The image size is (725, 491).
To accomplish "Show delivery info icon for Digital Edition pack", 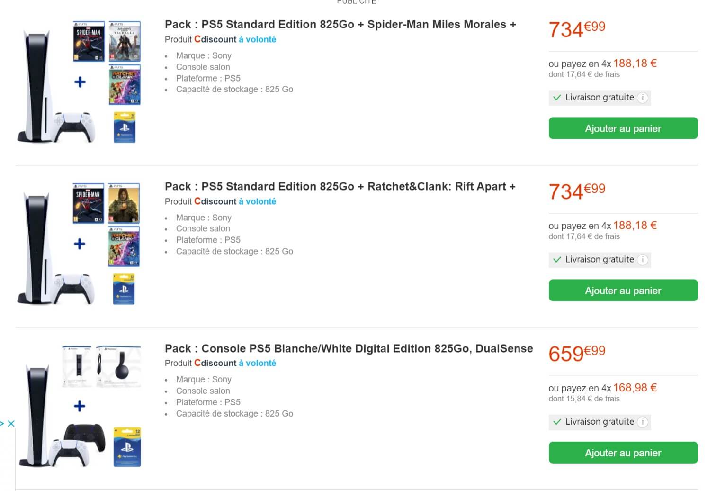I will coord(643,422).
